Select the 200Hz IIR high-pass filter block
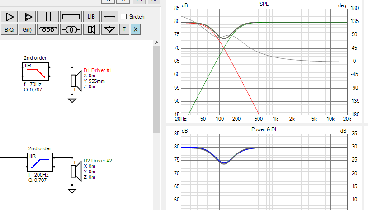This screenshot has height=210, width=368. (40, 162)
